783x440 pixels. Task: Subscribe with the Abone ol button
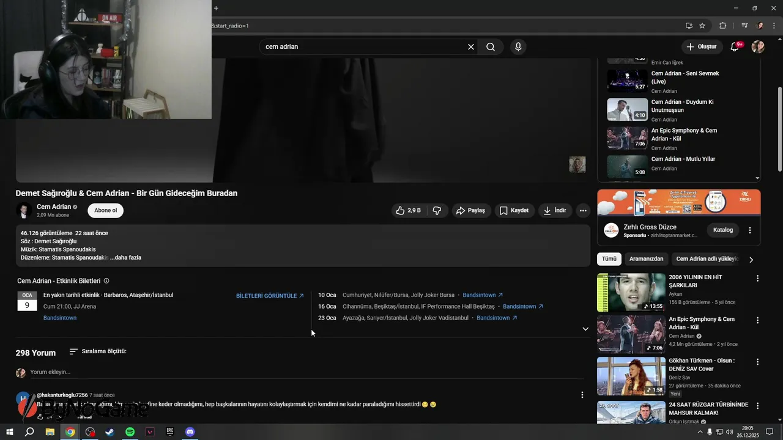point(106,210)
